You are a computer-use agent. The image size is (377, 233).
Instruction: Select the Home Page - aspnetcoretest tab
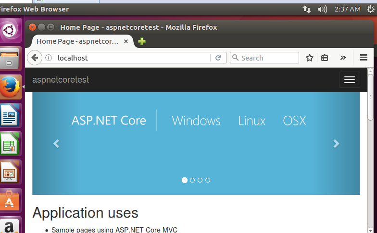(x=77, y=41)
